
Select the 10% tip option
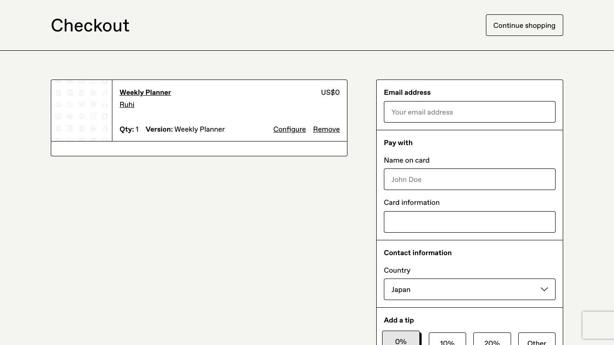[447, 339]
